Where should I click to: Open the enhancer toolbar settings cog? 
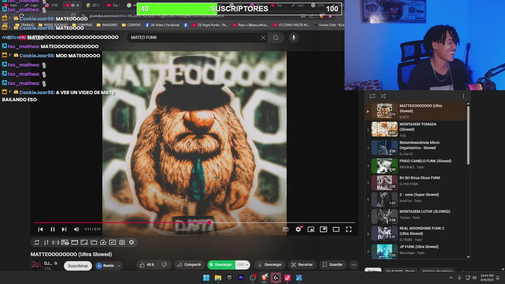[x=131, y=243]
